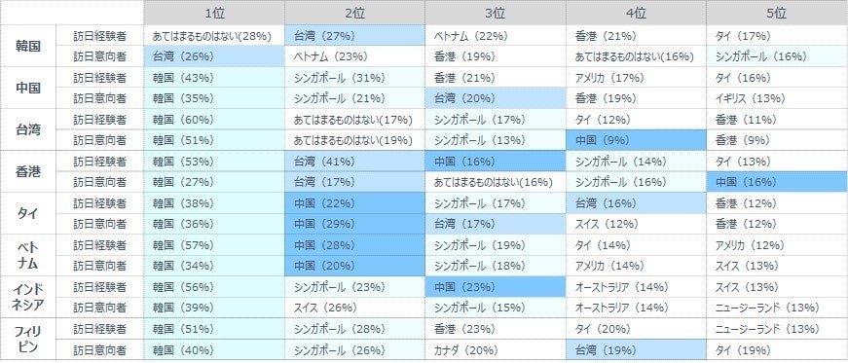Click cell スイス（26%）
Viewport: 848px width, 363px height.
pyautogui.click(x=354, y=308)
